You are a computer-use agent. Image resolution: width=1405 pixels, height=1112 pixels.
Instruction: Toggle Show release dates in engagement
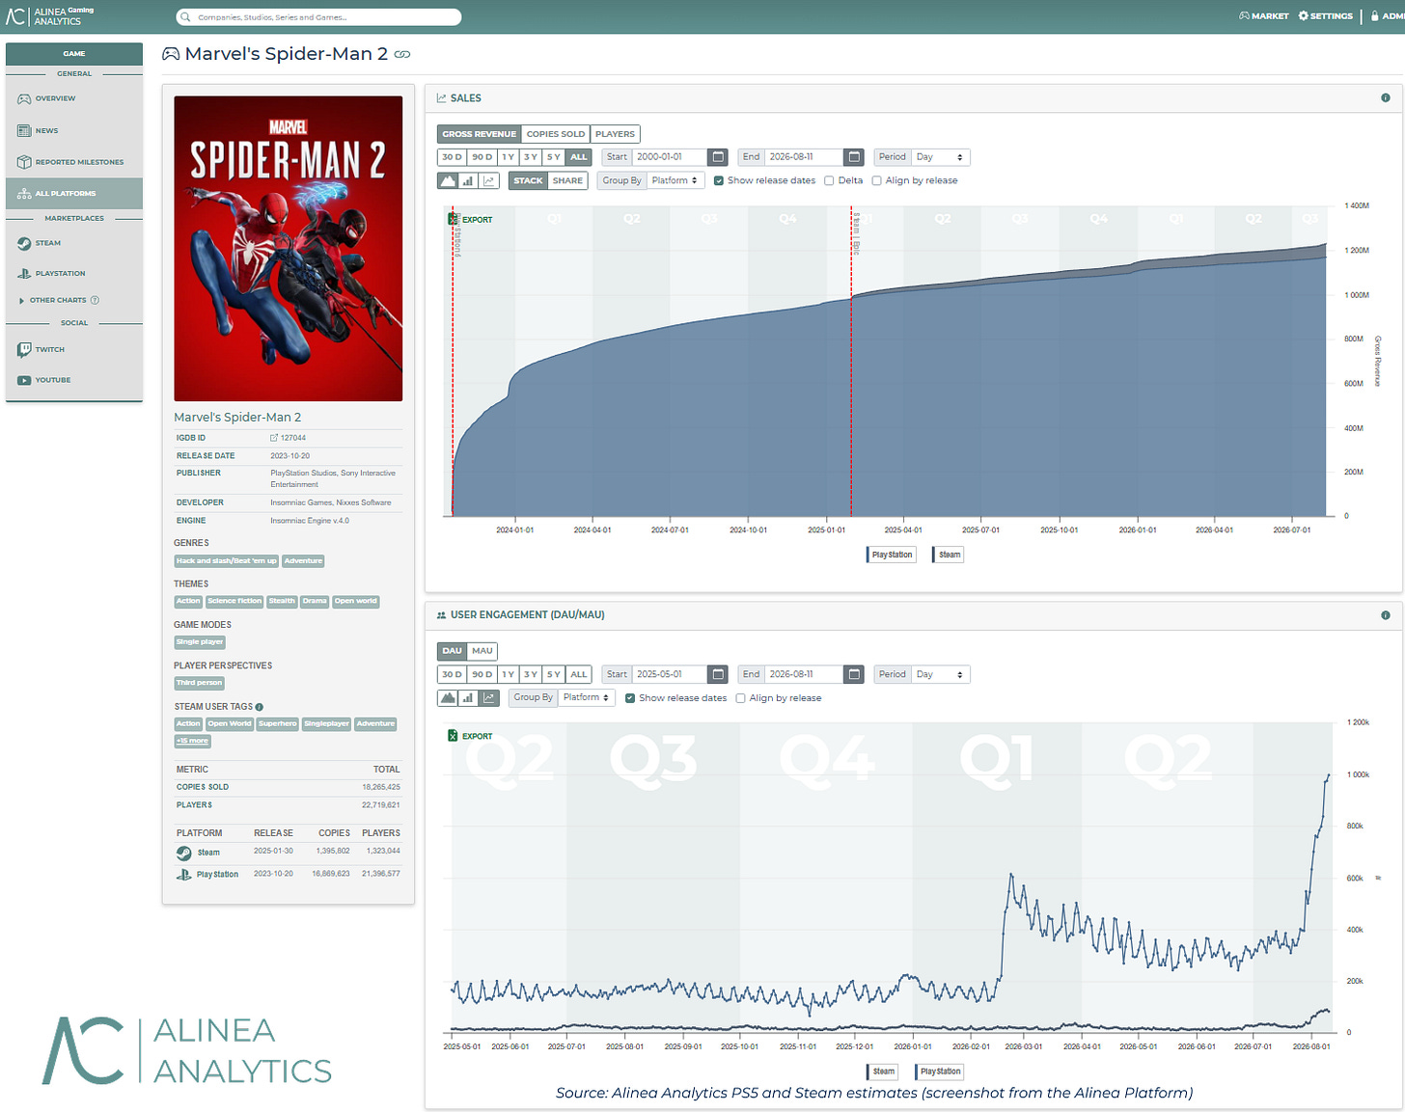(630, 698)
